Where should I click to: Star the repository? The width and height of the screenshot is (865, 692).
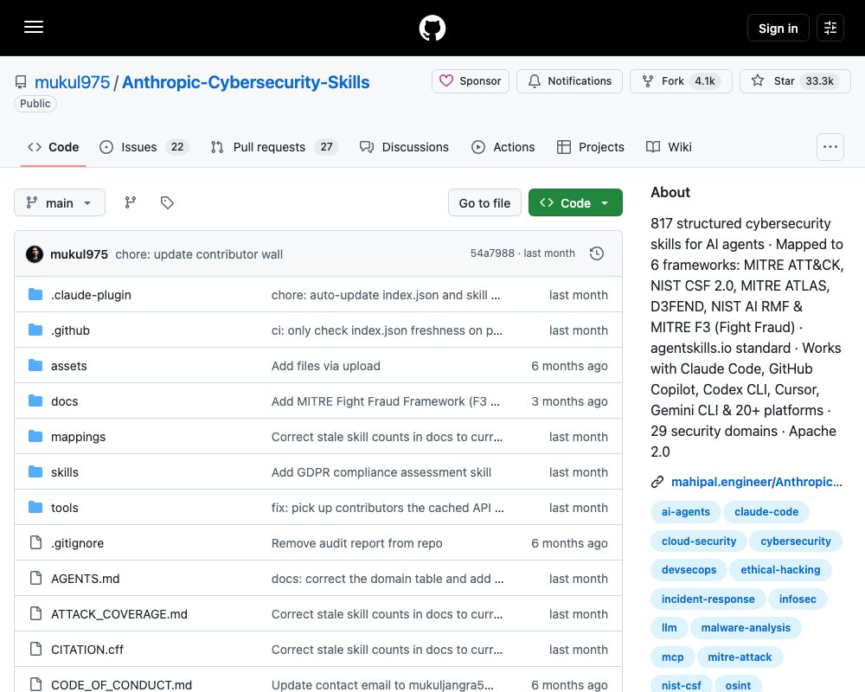coord(795,81)
